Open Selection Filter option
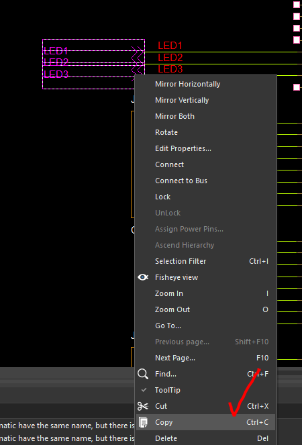The height and width of the screenshot is (445, 302). 205,261
